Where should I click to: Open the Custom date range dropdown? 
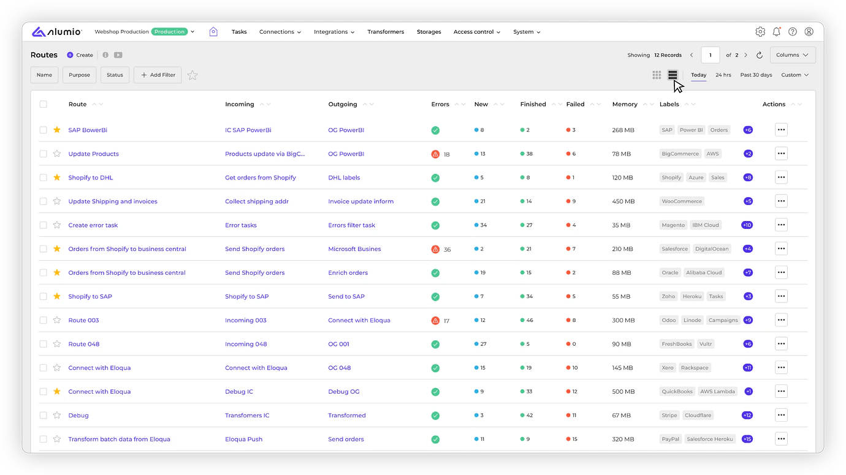(795, 75)
